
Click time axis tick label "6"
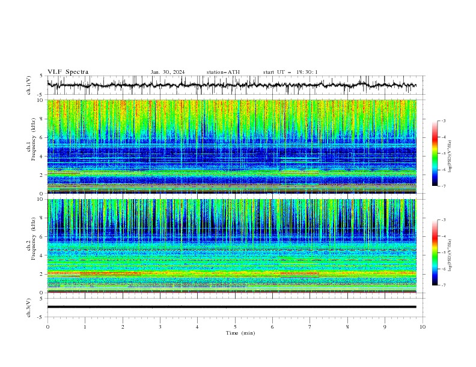272,327
